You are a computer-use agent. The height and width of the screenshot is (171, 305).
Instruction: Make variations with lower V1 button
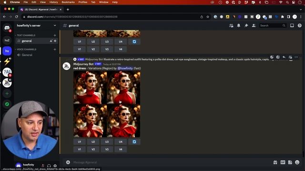tap(80, 150)
